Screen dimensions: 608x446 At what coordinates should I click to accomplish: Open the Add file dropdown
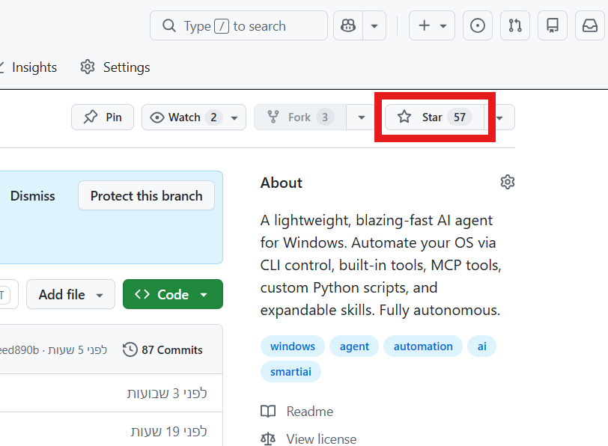click(x=70, y=295)
